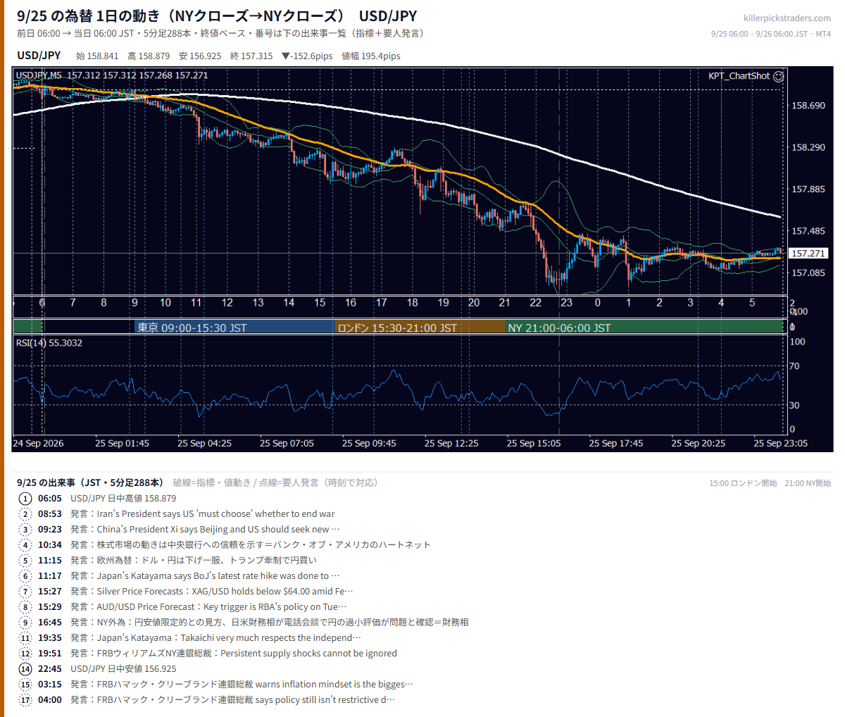Click the 157.271 current price tag
This screenshot has height=717, width=845.
pyautogui.click(x=808, y=254)
